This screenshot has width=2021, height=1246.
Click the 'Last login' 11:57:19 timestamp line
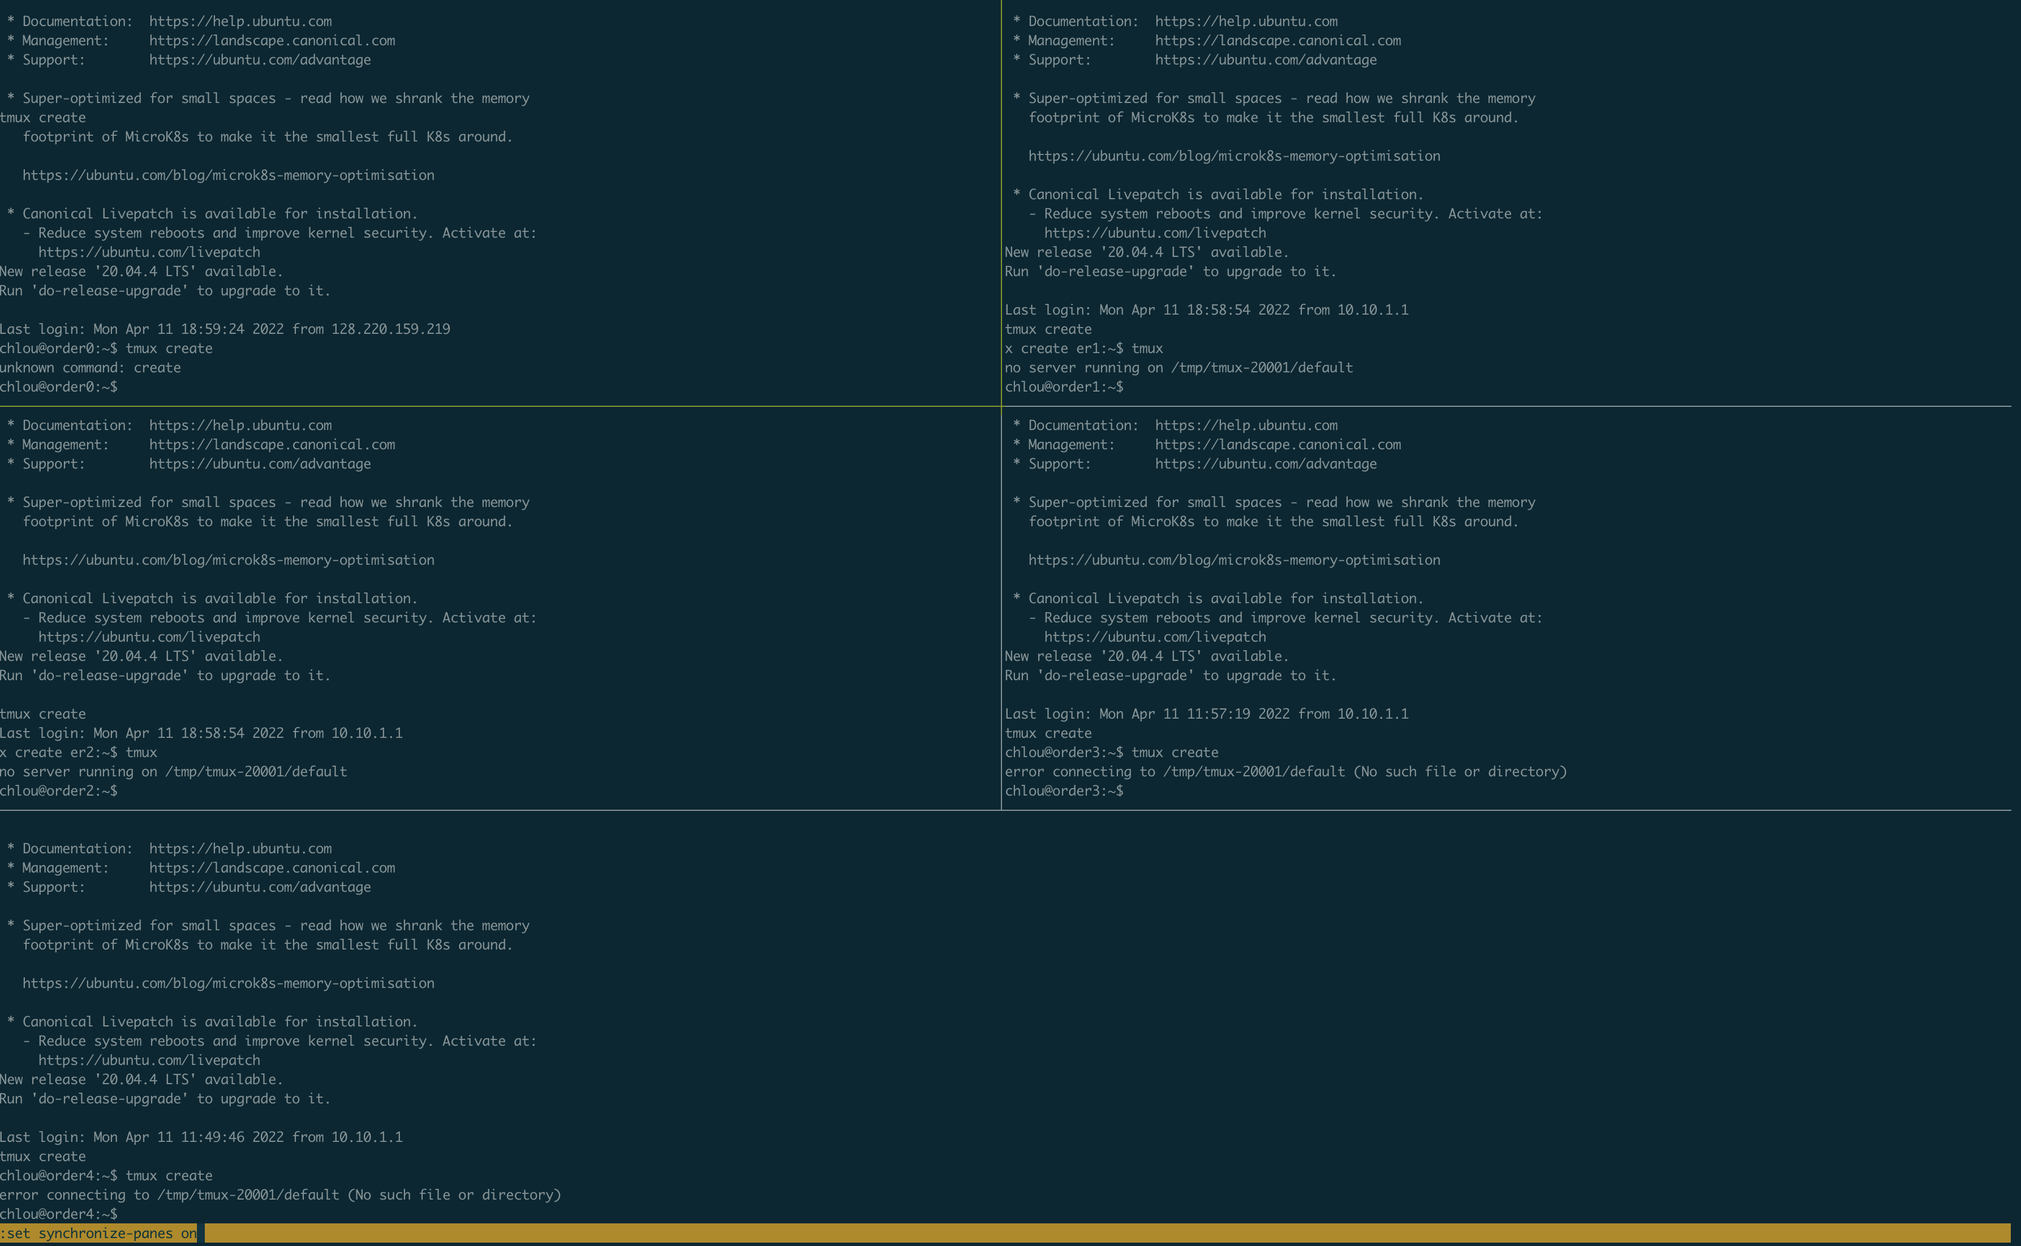click(1206, 714)
